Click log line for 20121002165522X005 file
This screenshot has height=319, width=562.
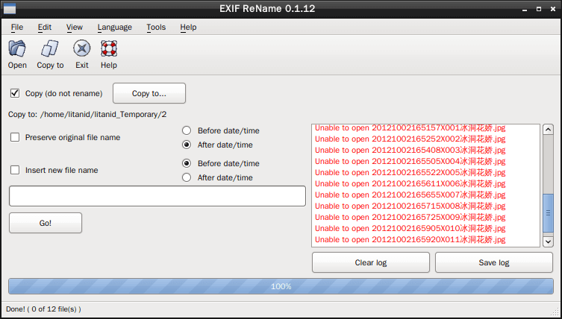(x=410, y=173)
